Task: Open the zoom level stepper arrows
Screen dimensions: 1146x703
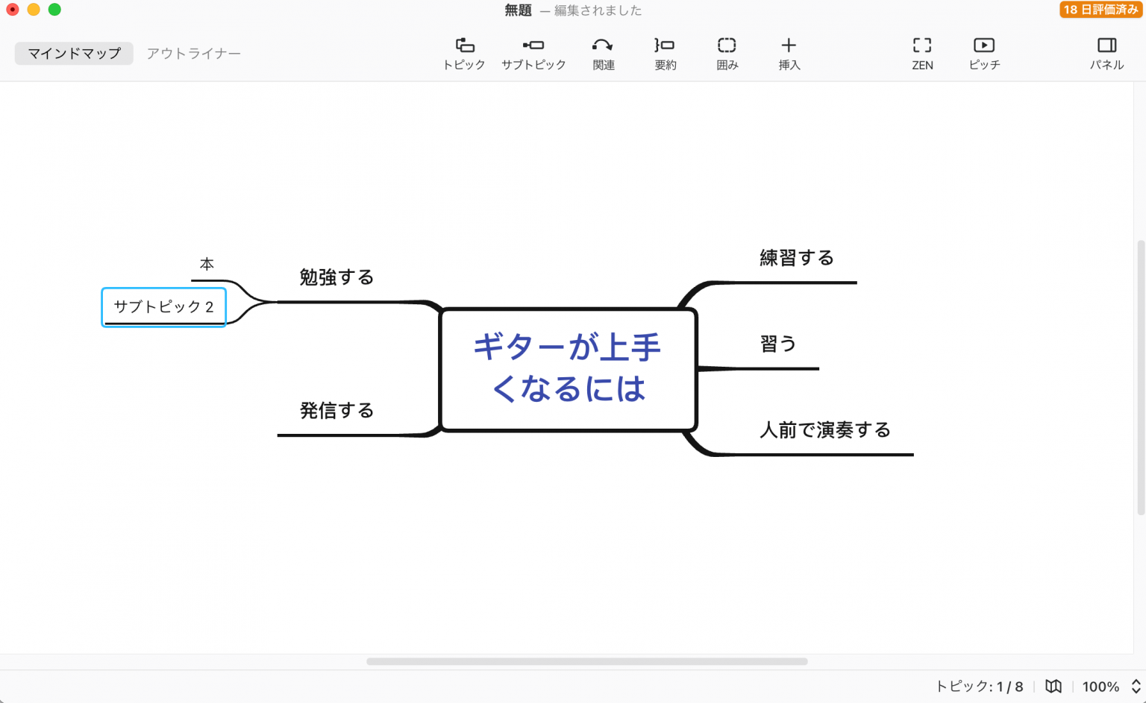Action: click(x=1136, y=687)
